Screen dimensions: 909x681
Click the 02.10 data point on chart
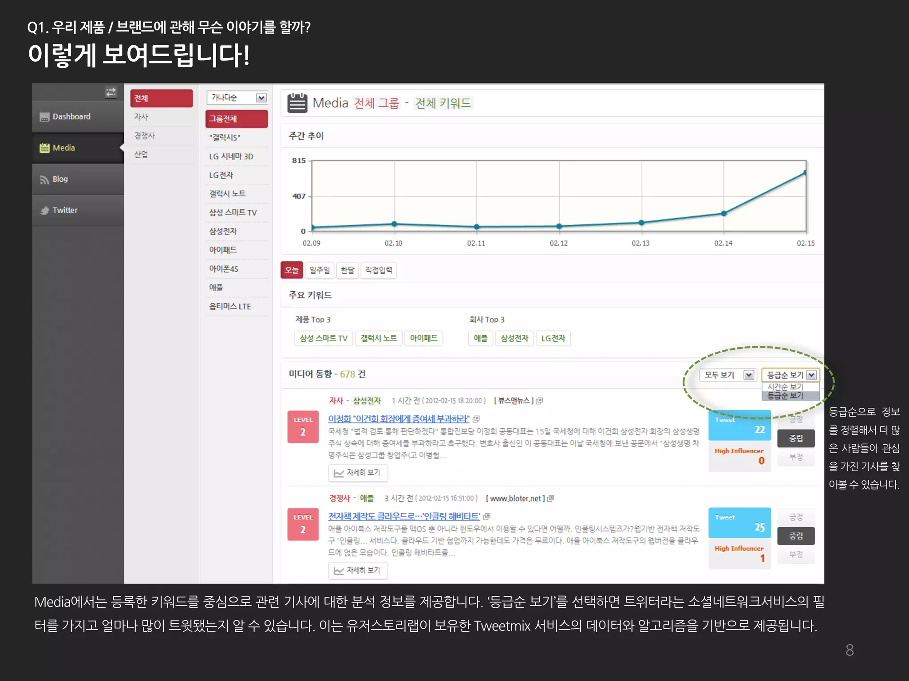coord(394,224)
